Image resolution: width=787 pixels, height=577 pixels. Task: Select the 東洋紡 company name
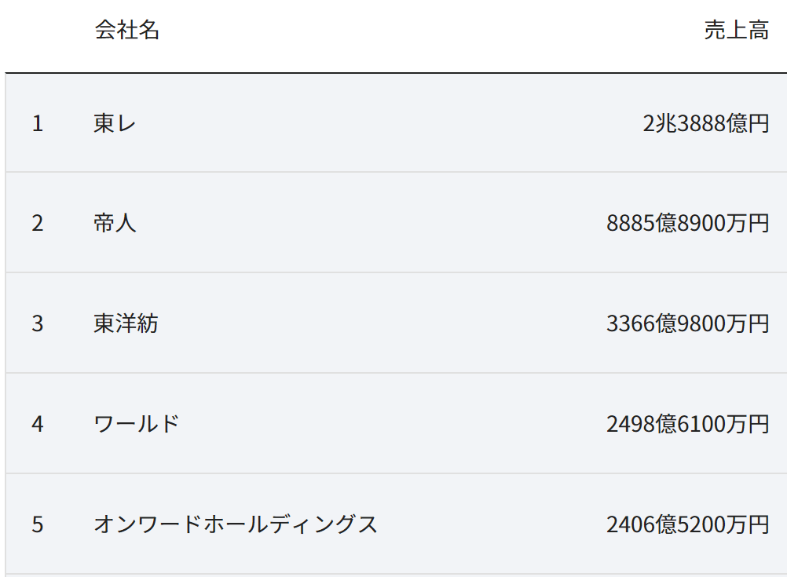(x=126, y=323)
